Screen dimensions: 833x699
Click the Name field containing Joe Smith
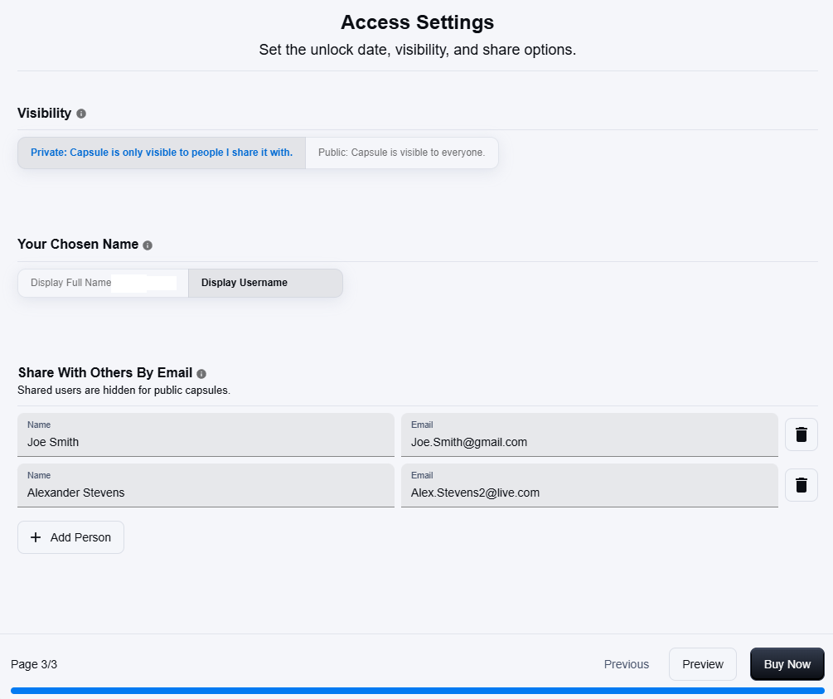pos(206,434)
